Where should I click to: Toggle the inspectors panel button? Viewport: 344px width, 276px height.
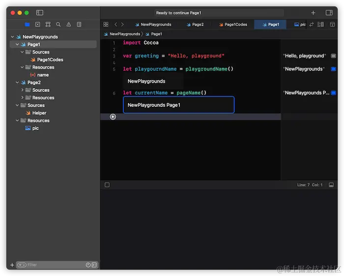[329, 13]
